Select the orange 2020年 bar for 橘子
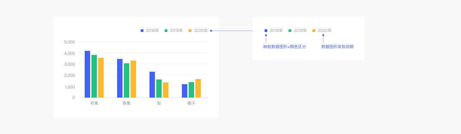This screenshot has height=134, width=461. pyautogui.click(x=198, y=88)
